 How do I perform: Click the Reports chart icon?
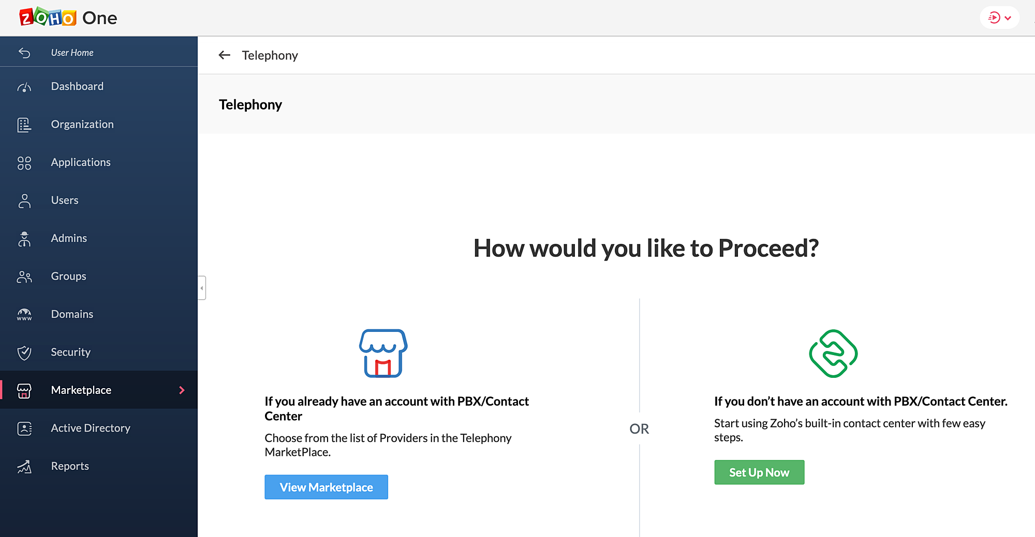click(24, 466)
